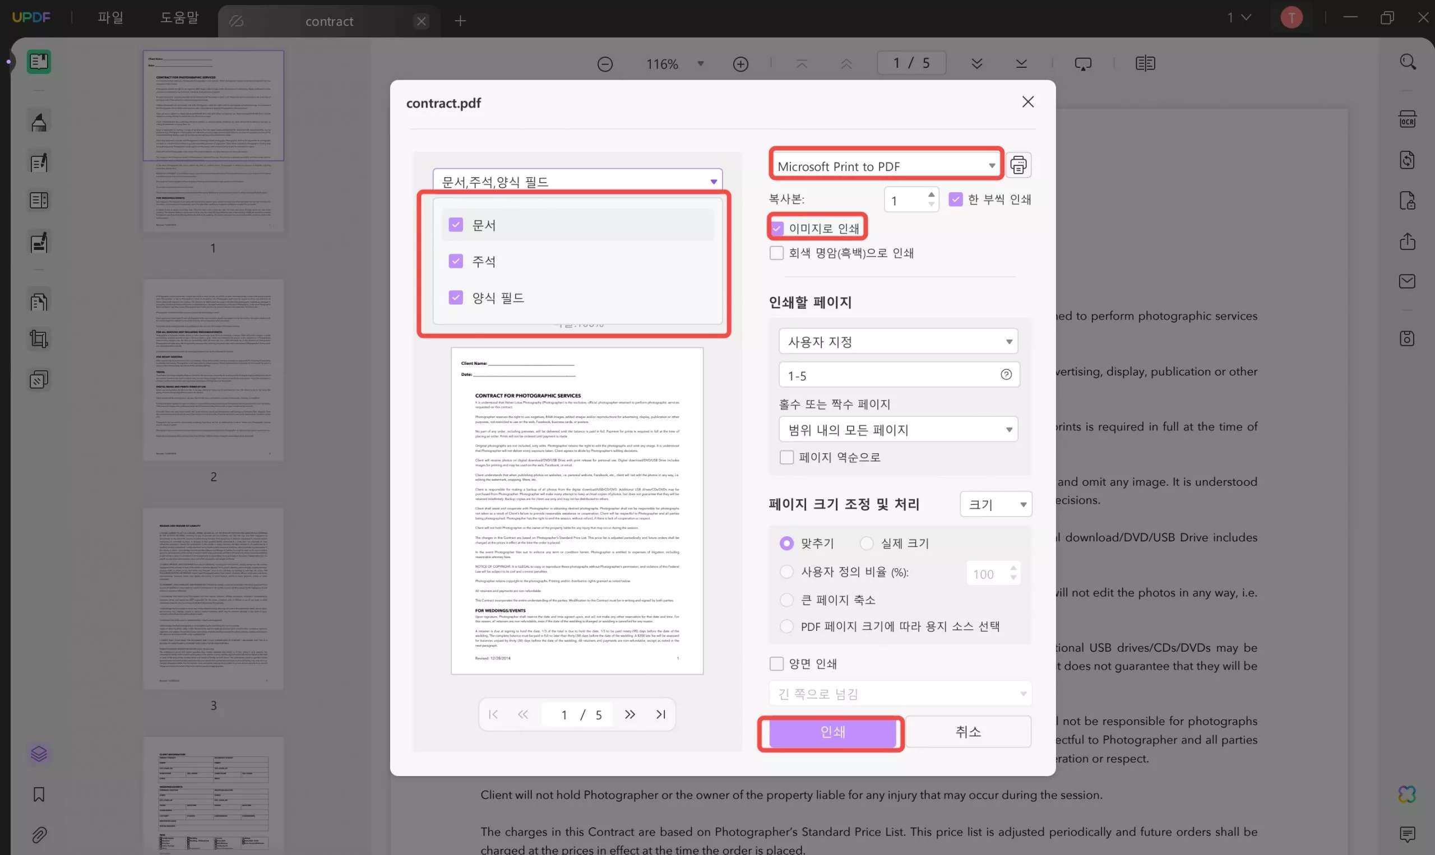1435x855 pixels.
Task: Uncheck the 주석 checkbox
Action: (x=456, y=261)
